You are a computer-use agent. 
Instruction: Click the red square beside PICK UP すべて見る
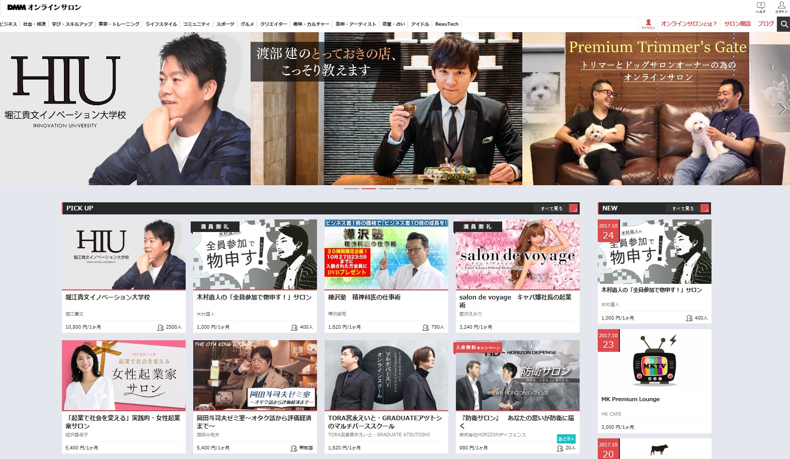pyautogui.click(x=573, y=208)
